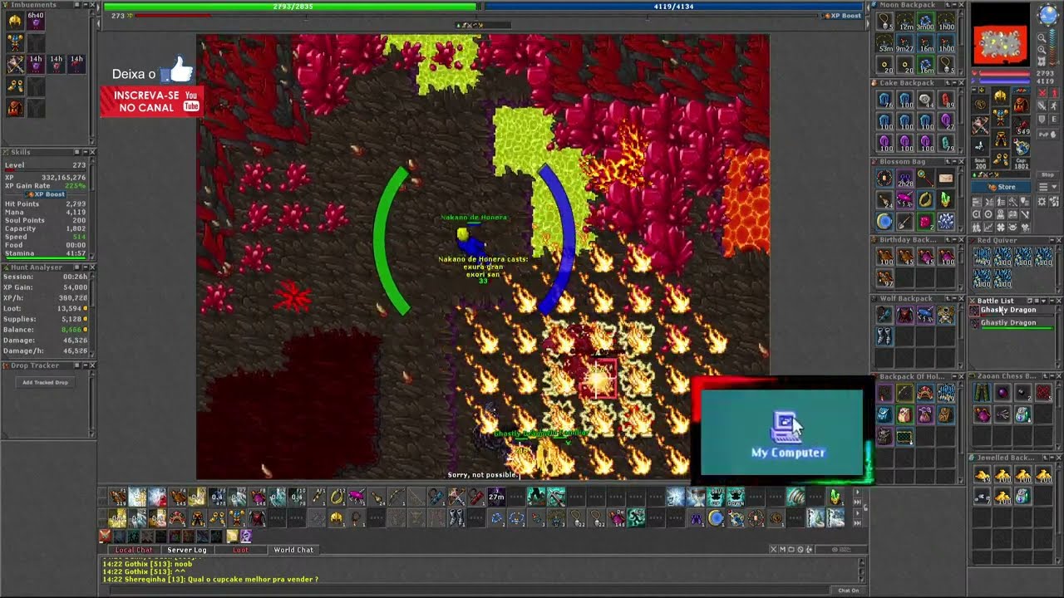Click the green health bar

click(x=292, y=6)
